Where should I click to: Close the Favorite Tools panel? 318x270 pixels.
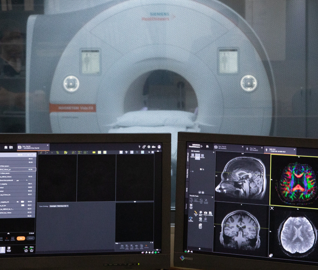pos(212,197)
